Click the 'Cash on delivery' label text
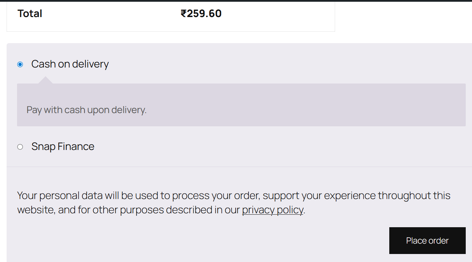Viewport: 472px width, 262px height. pos(70,64)
